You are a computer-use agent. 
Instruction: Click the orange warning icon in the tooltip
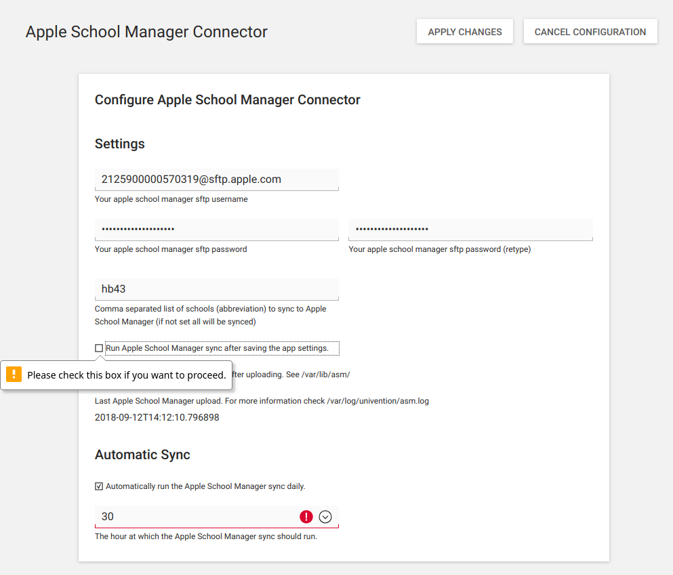(14, 375)
